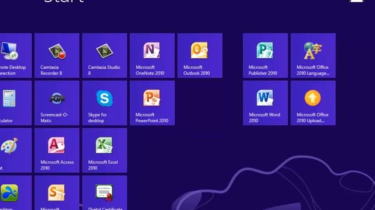The image size is (375, 210).
Task: Open the Calculator tile
Action: [x=16, y=103]
